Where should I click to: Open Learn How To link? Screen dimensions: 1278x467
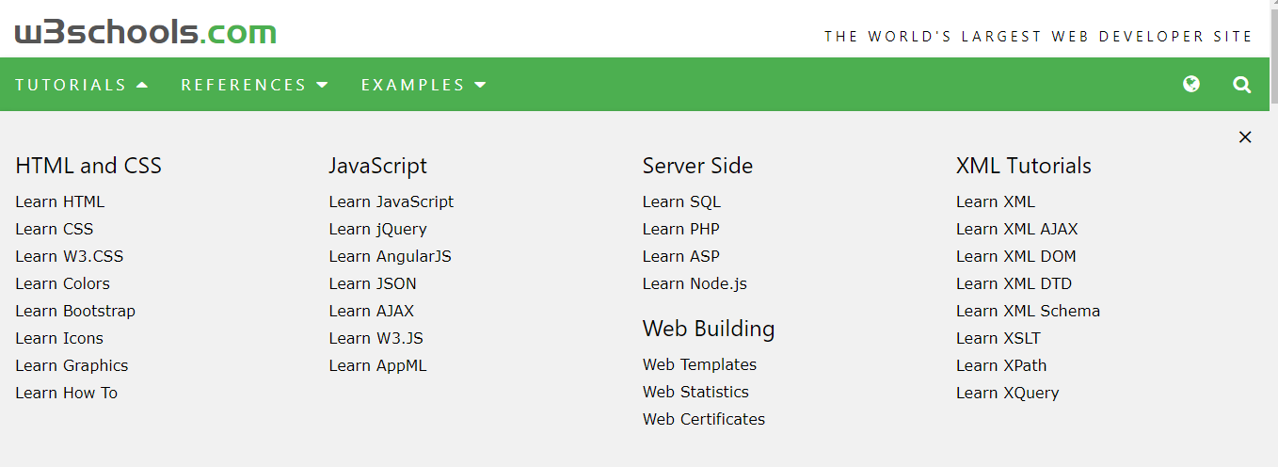(67, 393)
